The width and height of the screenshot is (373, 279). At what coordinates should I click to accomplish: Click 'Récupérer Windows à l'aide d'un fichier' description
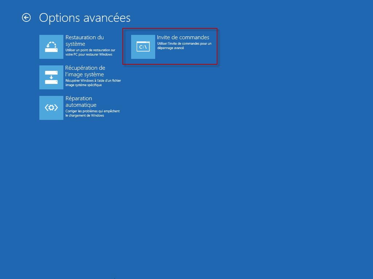click(93, 83)
